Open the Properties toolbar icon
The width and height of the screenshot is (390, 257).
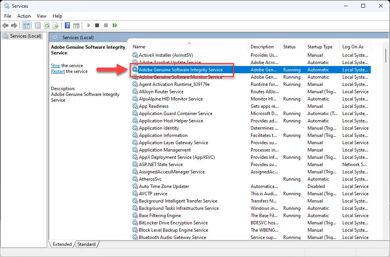[x=38, y=25]
